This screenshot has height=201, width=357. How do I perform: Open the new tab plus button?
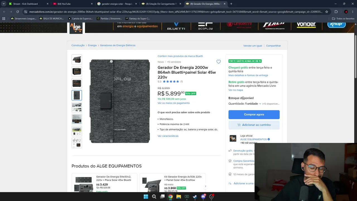[x=231, y=4]
